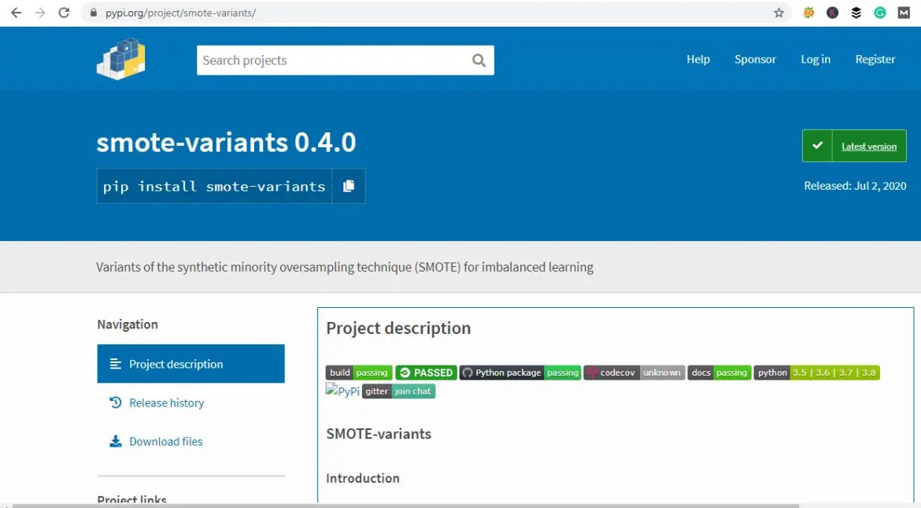
Task: Copy the pip install command with the clipboard icon
Action: click(348, 186)
